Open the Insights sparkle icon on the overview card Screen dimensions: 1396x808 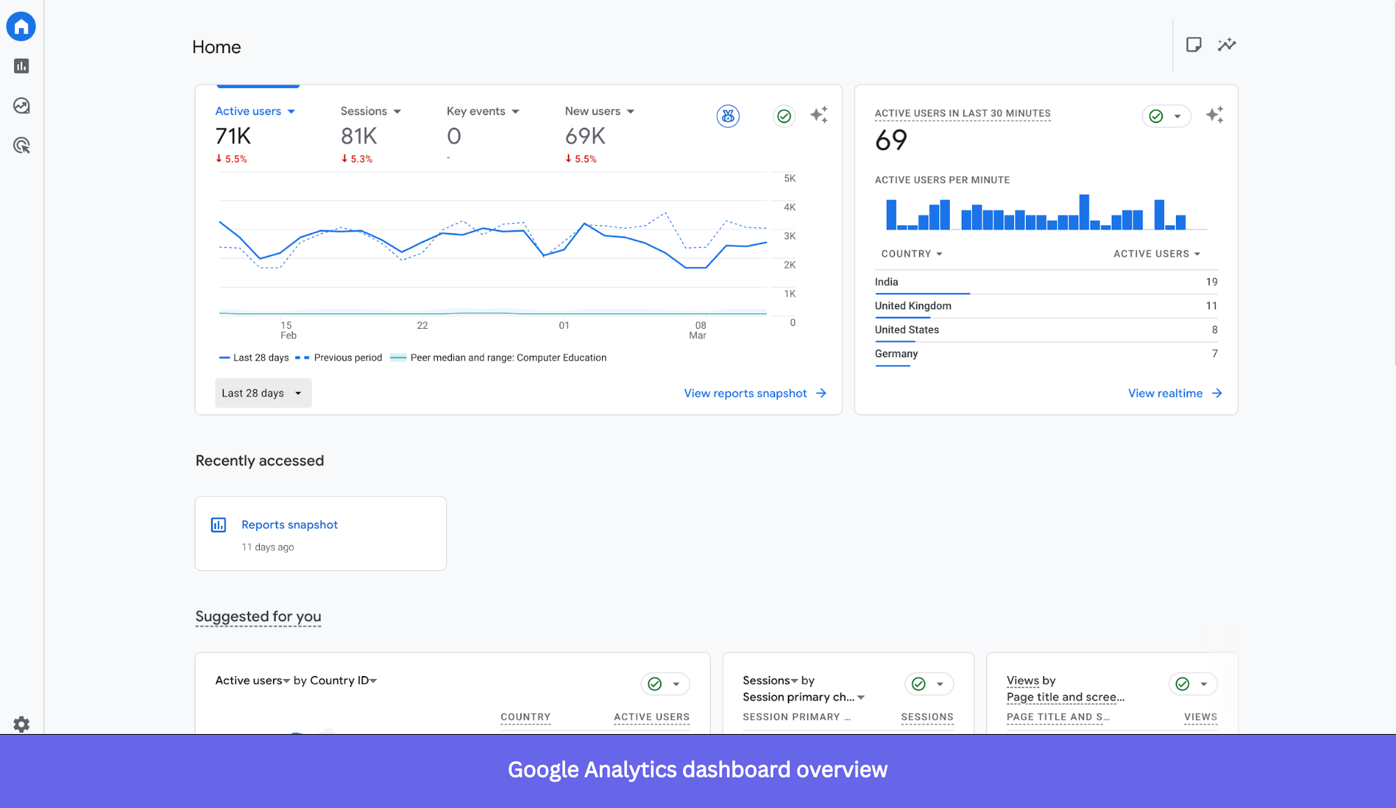tap(819, 115)
